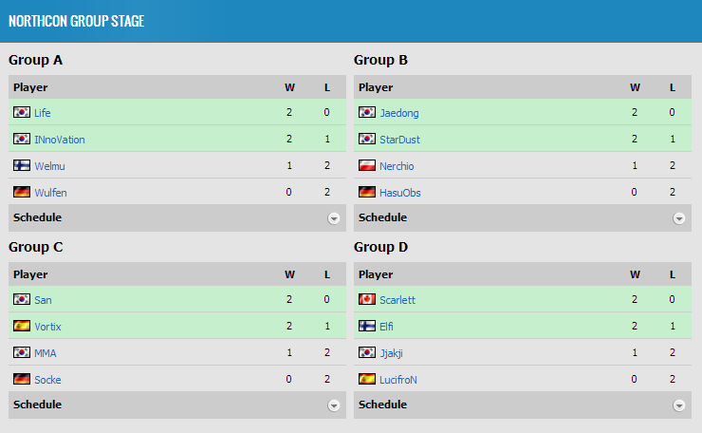Viewport: 702px width, 433px height.
Task: Open the San player profile
Action: coord(43,300)
